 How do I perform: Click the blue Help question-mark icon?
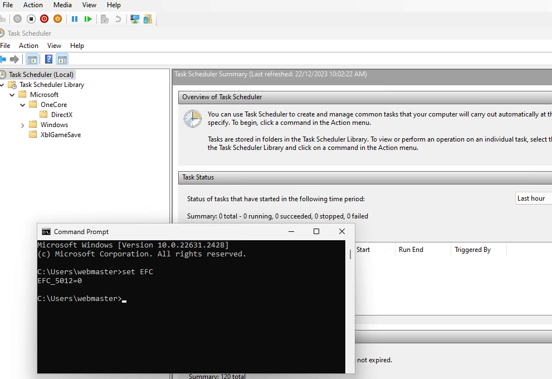pyautogui.click(x=48, y=59)
